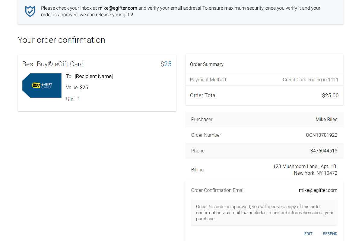This screenshot has height=241, width=362.
Task: Click the Order Summary heading
Action: tap(207, 64)
